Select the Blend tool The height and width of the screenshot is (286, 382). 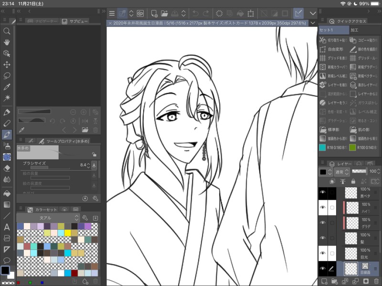point(7,180)
